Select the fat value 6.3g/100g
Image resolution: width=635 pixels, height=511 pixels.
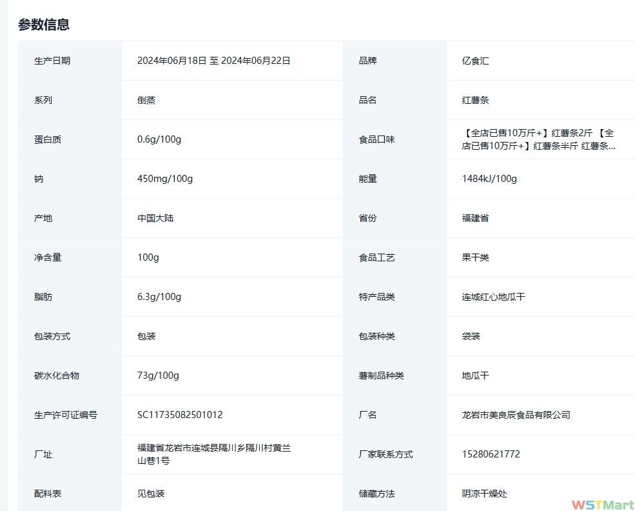159,297
